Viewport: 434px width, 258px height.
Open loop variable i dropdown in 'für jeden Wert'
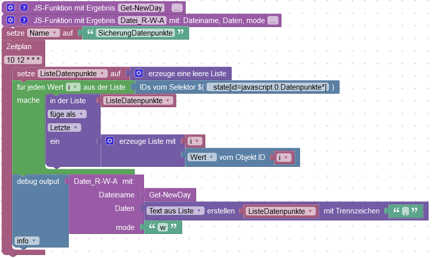point(73,87)
